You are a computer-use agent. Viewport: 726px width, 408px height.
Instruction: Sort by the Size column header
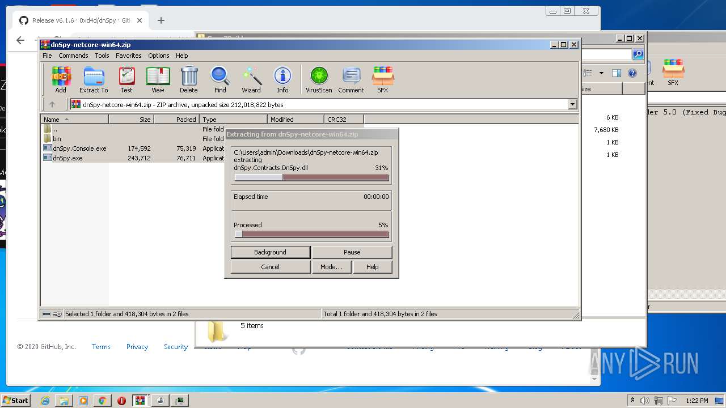131,119
